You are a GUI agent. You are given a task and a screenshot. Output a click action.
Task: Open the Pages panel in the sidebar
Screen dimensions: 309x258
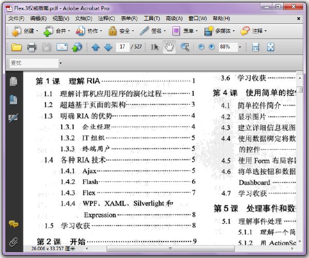[x=13, y=81]
